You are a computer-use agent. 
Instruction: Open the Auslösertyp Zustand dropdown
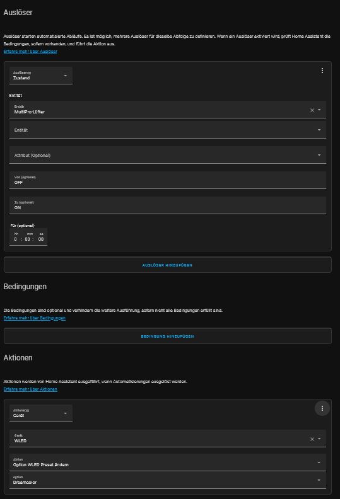click(x=41, y=76)
